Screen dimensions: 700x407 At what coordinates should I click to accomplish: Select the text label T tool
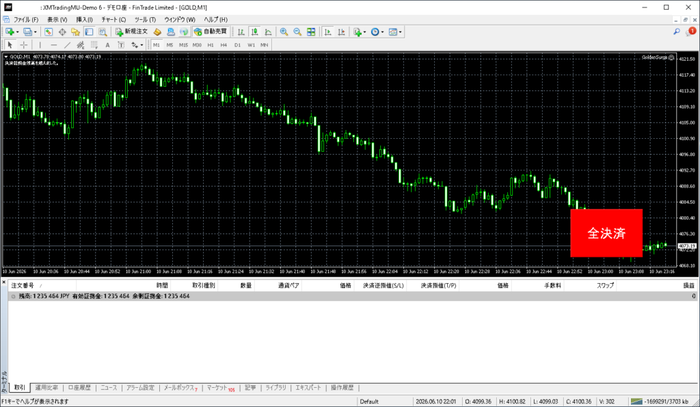coord(121,44)
